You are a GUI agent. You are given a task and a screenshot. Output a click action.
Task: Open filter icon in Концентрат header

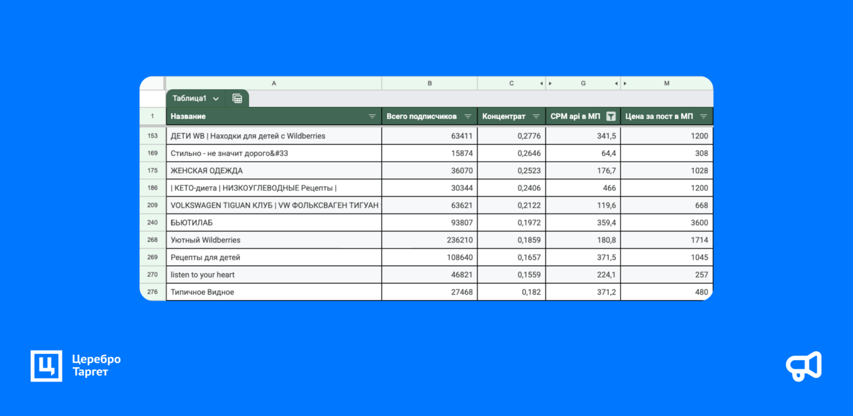click(x=536, y=116)
